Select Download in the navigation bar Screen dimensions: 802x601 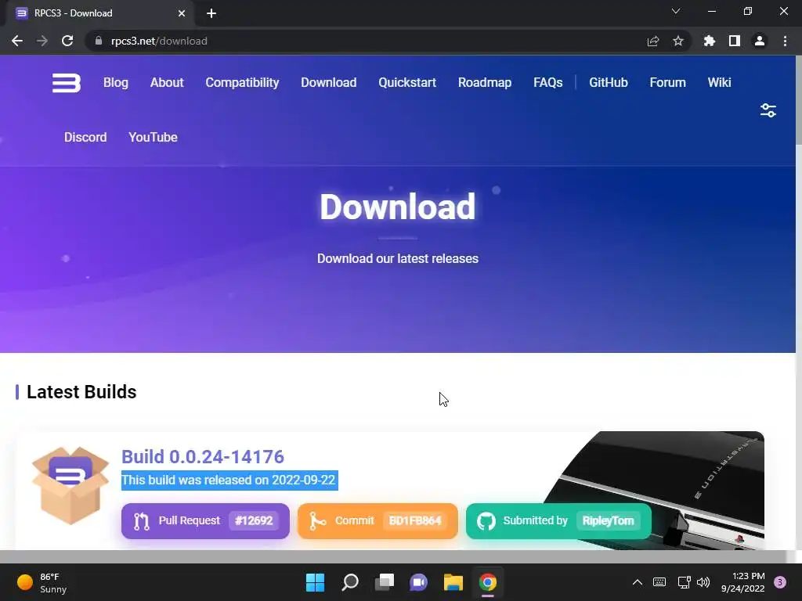coord(328,83)
